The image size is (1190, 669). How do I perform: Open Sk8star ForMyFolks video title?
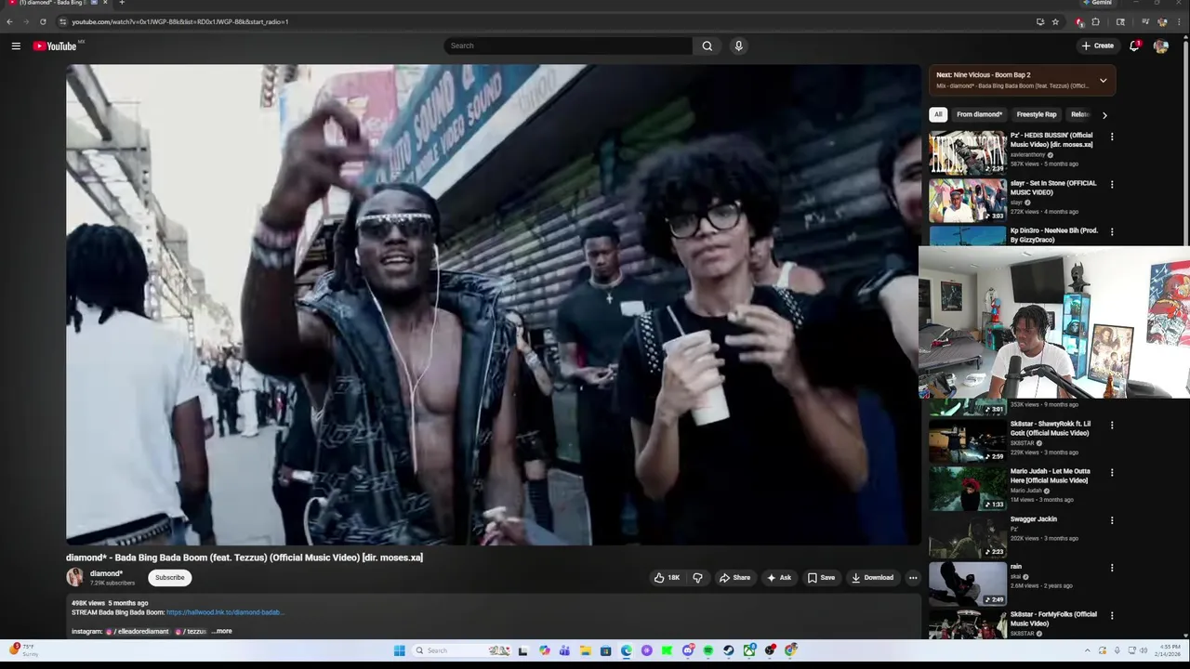(1053, 619)
